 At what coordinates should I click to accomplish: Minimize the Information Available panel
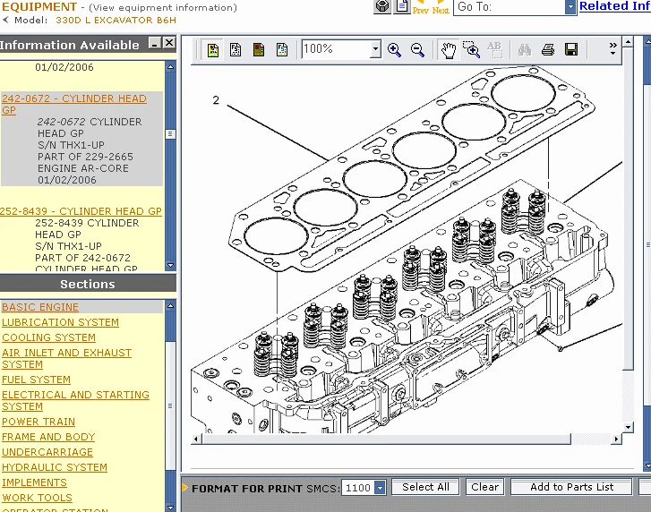click(155, 43)
